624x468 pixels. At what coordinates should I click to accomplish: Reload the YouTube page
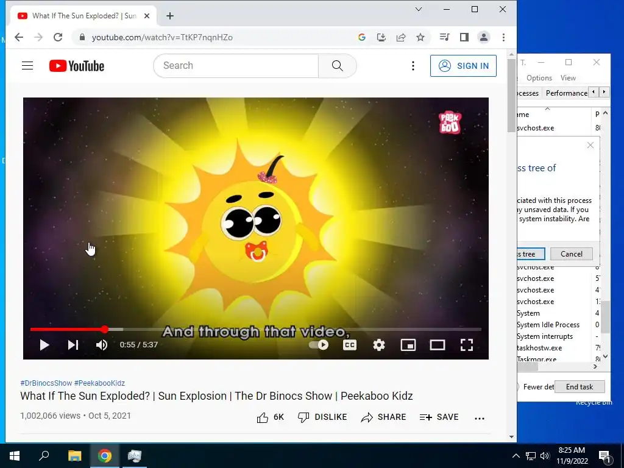pyautogui.click(x=58, y=37)
